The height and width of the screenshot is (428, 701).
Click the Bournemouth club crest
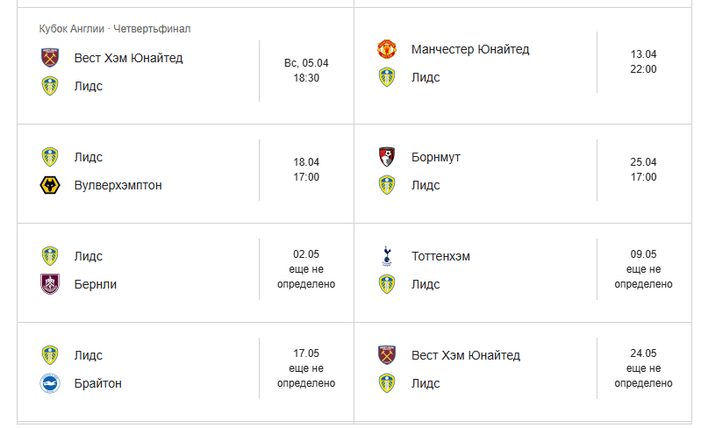[x=387, y=157]
